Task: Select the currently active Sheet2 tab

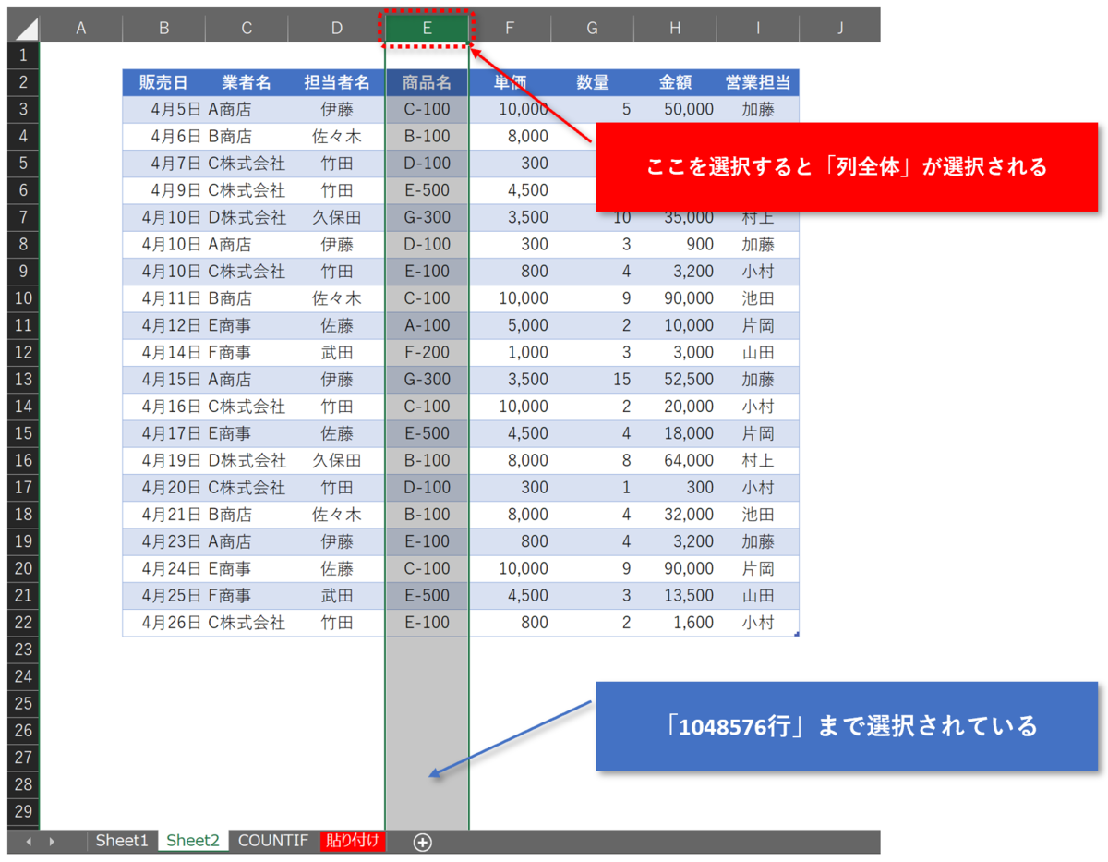Action: click(192, 841)
